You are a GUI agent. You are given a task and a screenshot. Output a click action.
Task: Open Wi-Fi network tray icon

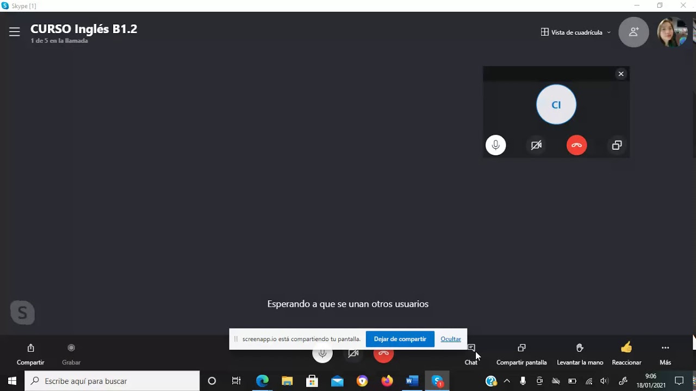(x=588, y=381)
